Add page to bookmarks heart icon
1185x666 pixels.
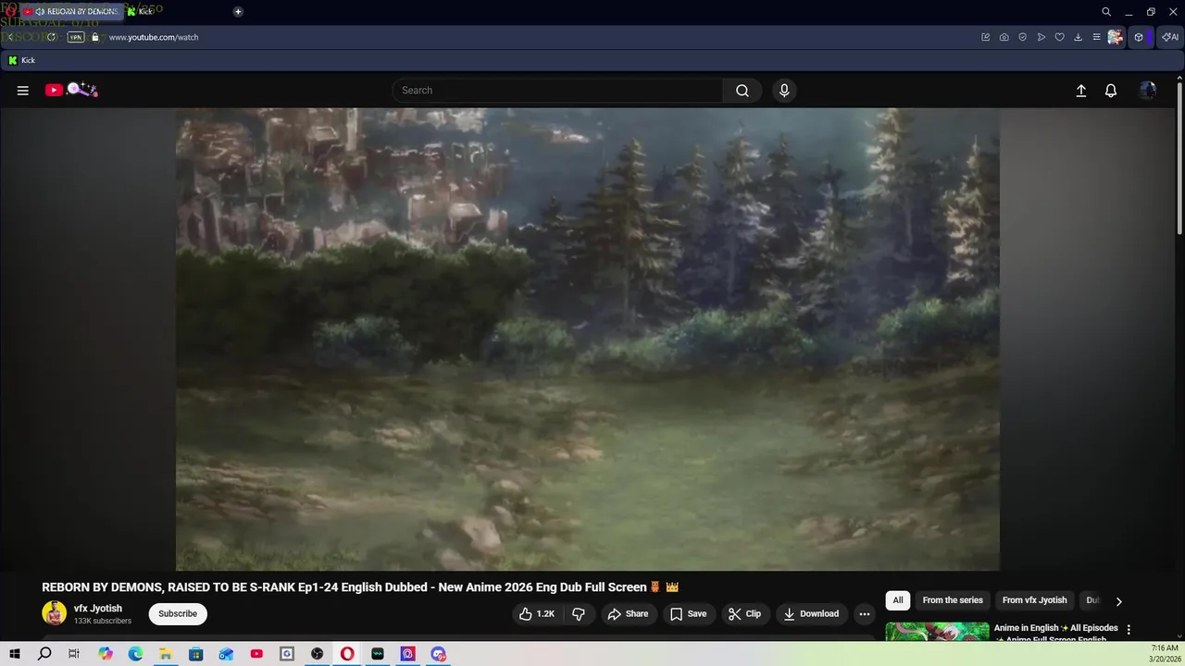coord(1060,37)
